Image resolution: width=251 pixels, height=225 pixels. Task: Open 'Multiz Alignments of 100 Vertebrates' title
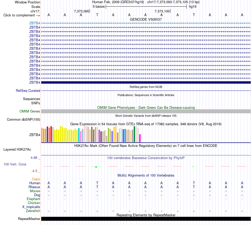click(x=146, y=175)
